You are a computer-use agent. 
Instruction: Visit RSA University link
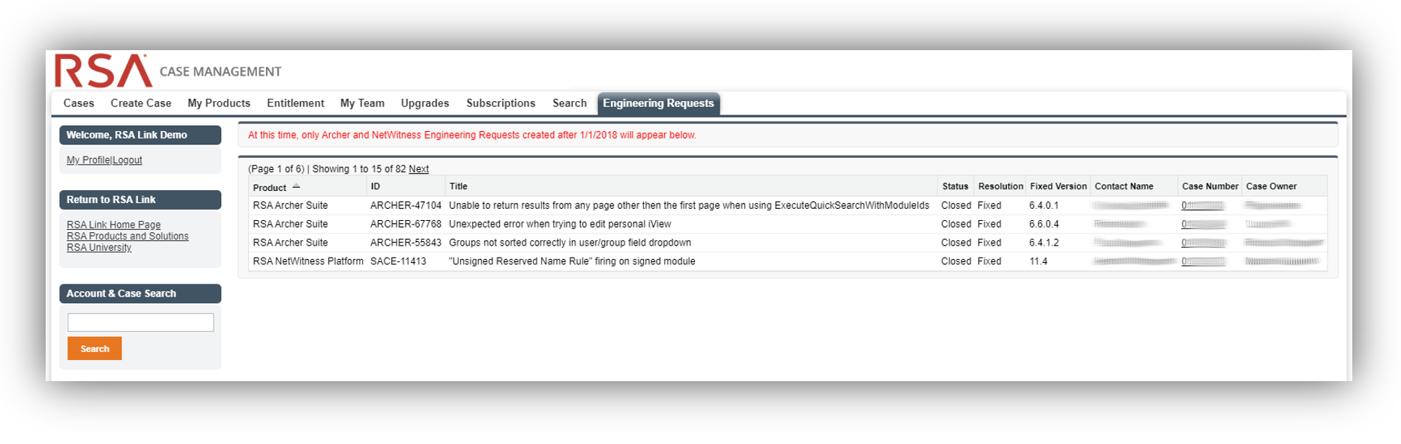point(99,247)
